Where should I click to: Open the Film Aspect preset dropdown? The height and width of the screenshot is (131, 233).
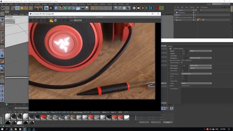(201, 65)
